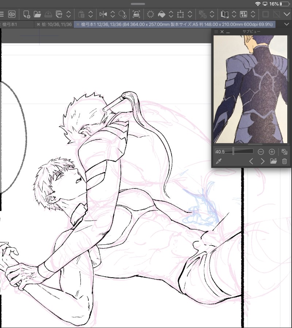This screenshot has height=328, width=292.
Task: Expand the arrows beside the transform icon
Action: tap(190, 14)
